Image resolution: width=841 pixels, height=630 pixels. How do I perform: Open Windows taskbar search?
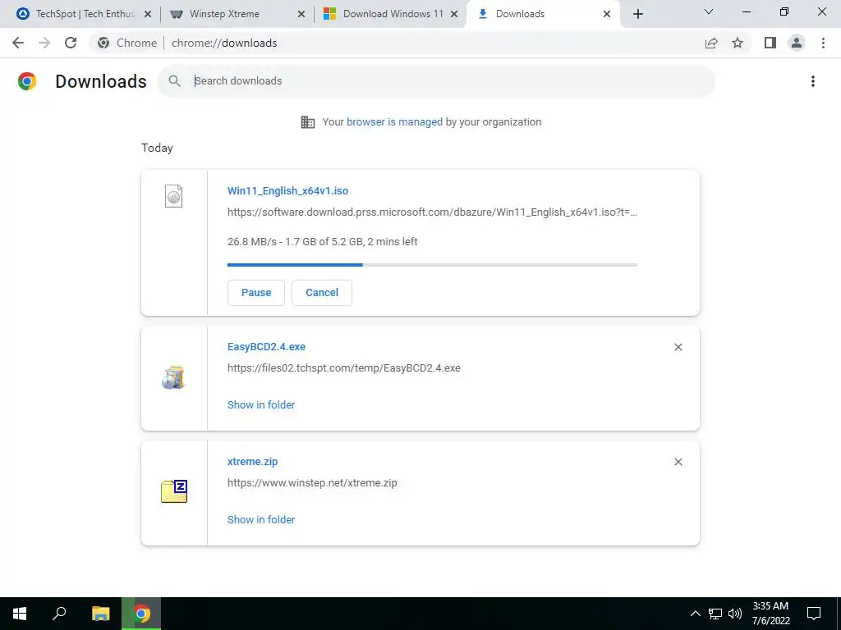(59, 614)
